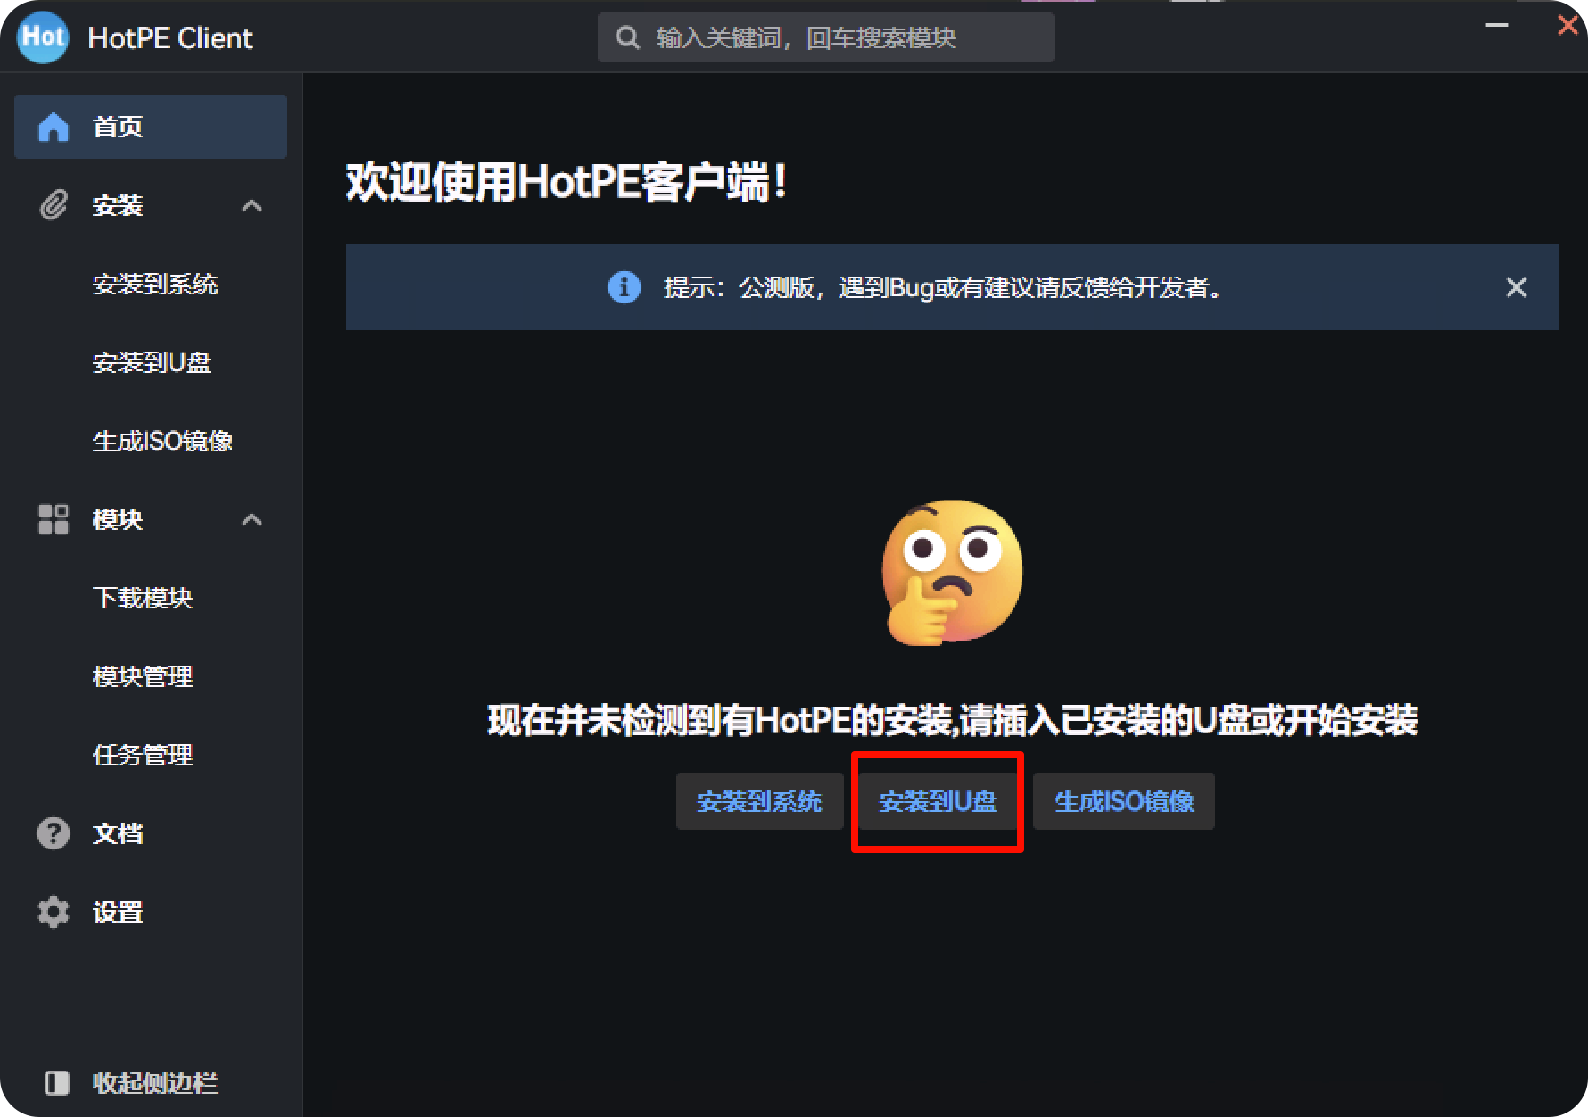Click the 现在并未检测到有HotPE的安装 message
The width and height of the screenshot is (1588, 1117).
(953, 721)
